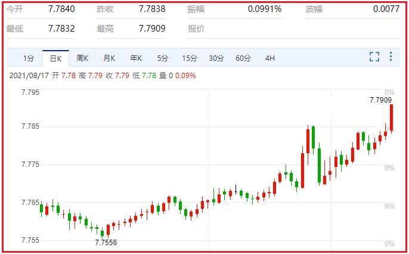The height and width of the screenshot is (254, 409).
Task: Open the three-dot more options menu
Action: pyautogui.click(x=391, y=56)
